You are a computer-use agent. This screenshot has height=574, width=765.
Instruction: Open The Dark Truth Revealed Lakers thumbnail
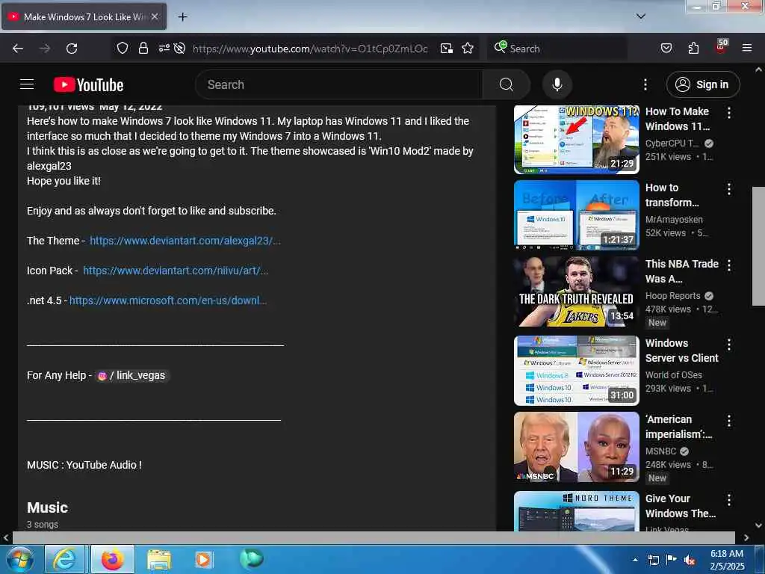click(576, 292)
